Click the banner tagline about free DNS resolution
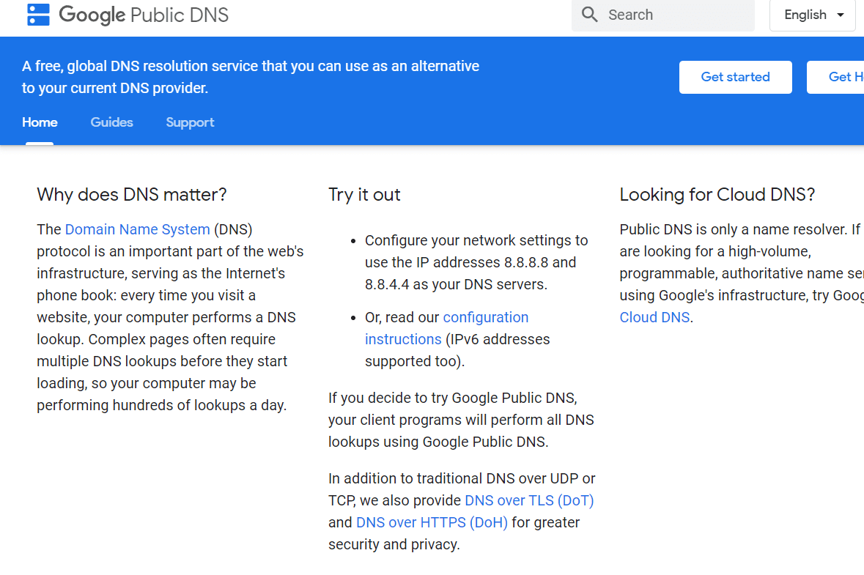 click(x=250, y=77)
